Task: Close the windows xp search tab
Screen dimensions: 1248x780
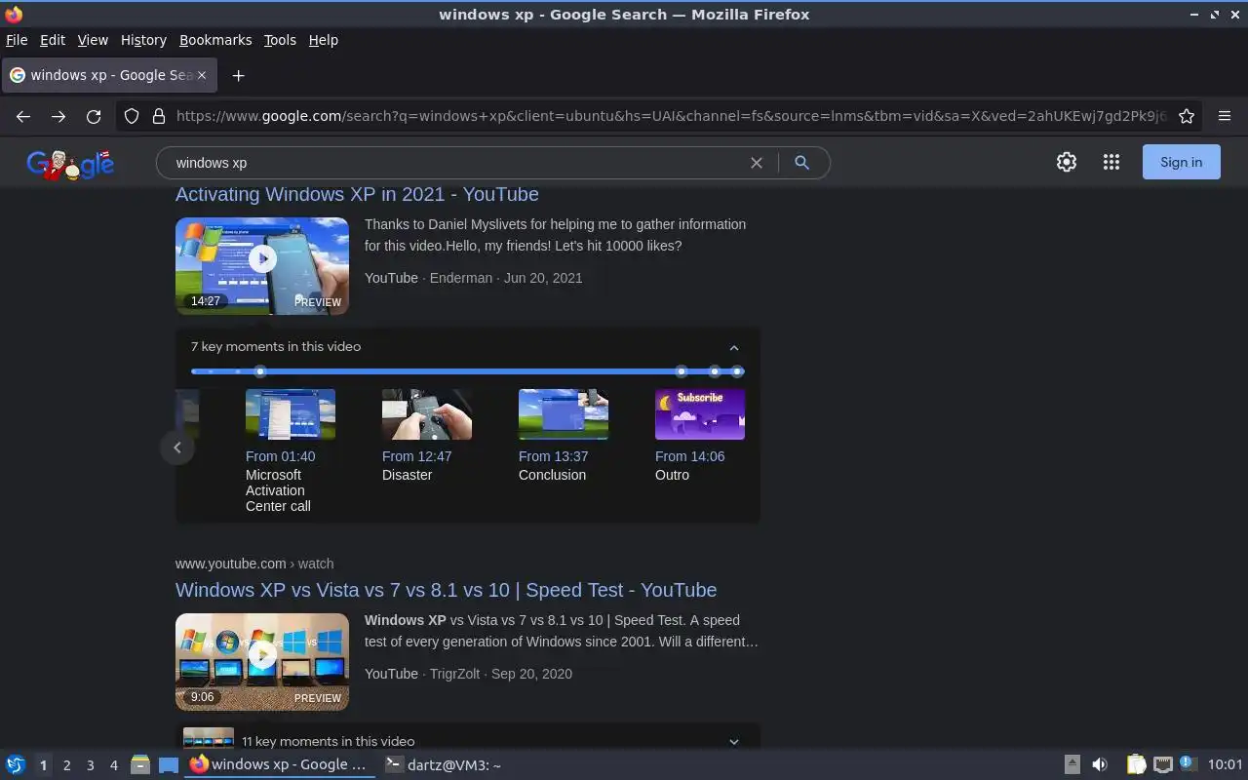Action: coord(202,75)
